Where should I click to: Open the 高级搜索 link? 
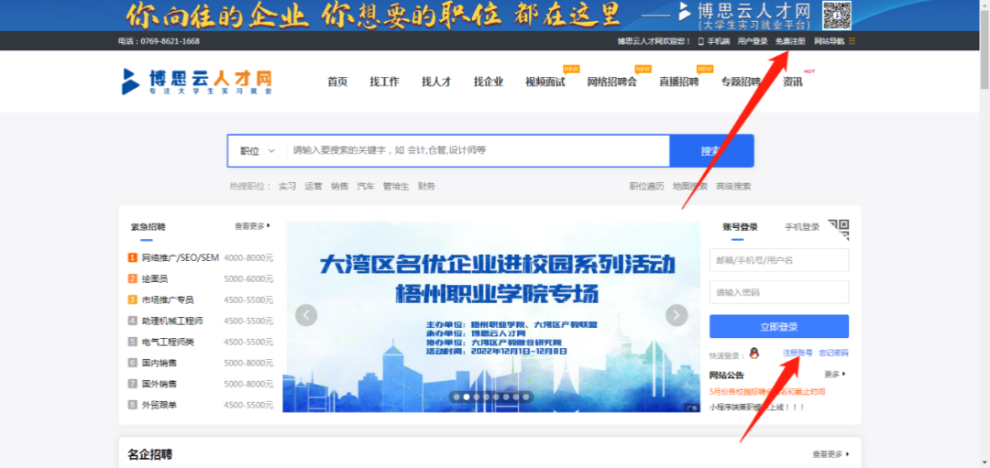pyautogui.click(x=733, y=186)
